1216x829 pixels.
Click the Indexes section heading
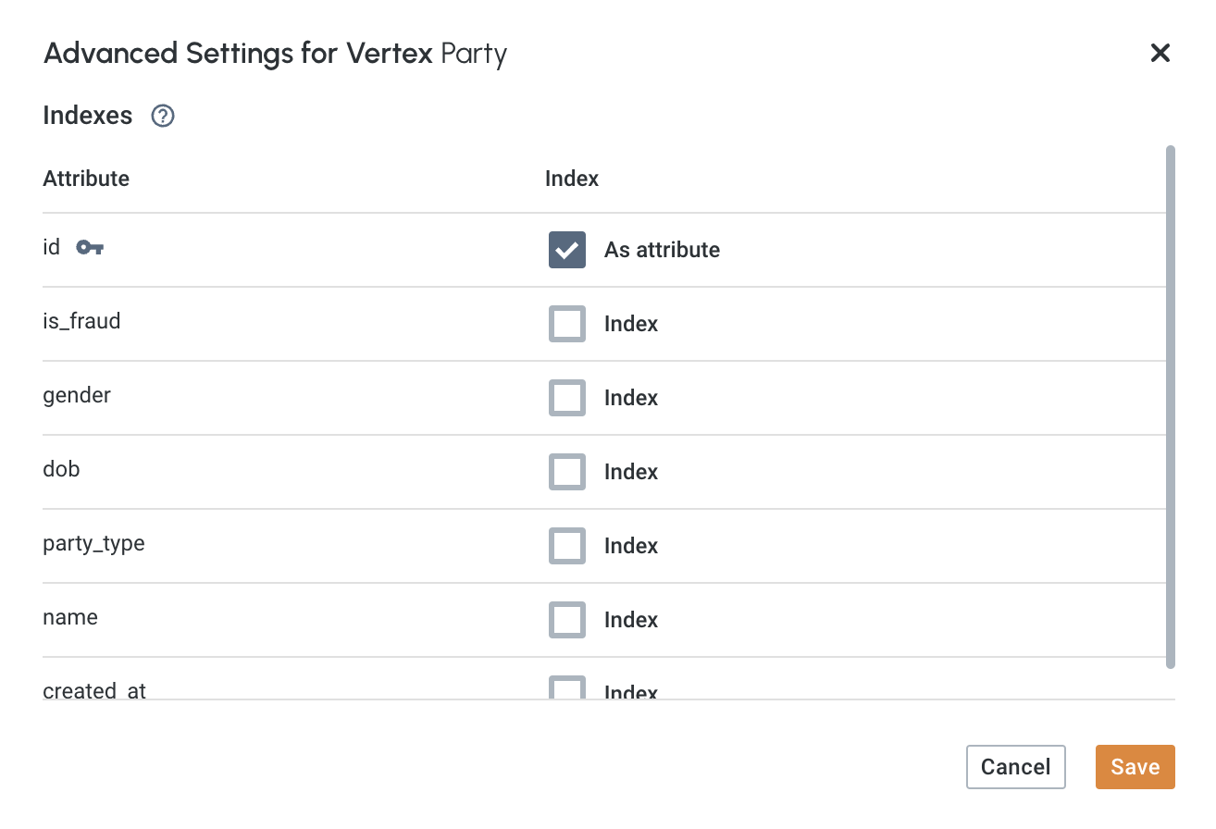[x=87, y=115]
